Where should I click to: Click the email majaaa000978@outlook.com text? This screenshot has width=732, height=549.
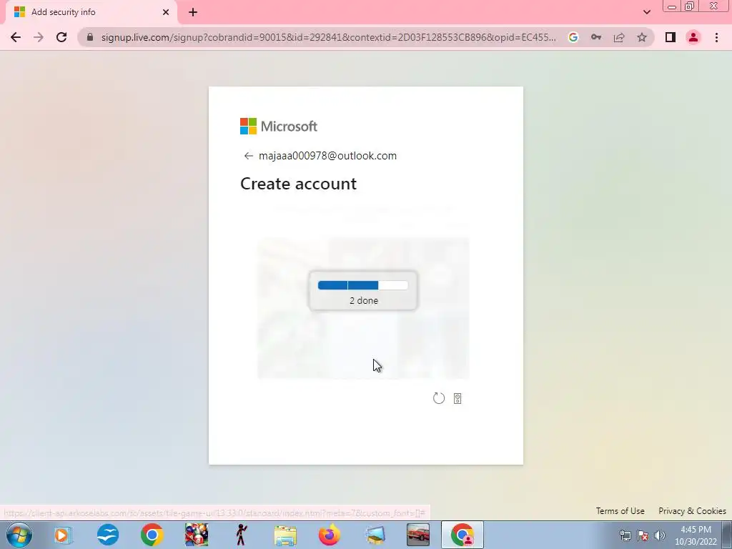tap(327, 156)
